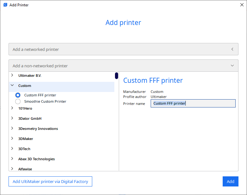
Task: Click the Alfawise label
Action: point(25,169)
